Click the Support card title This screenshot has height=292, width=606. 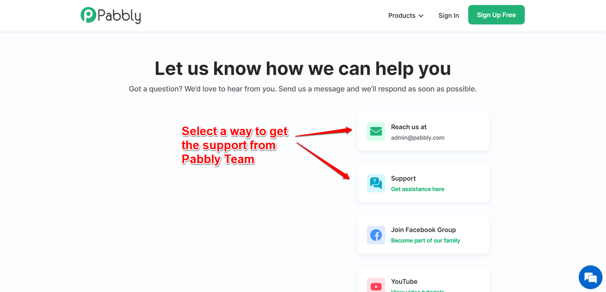click(403, 178)
